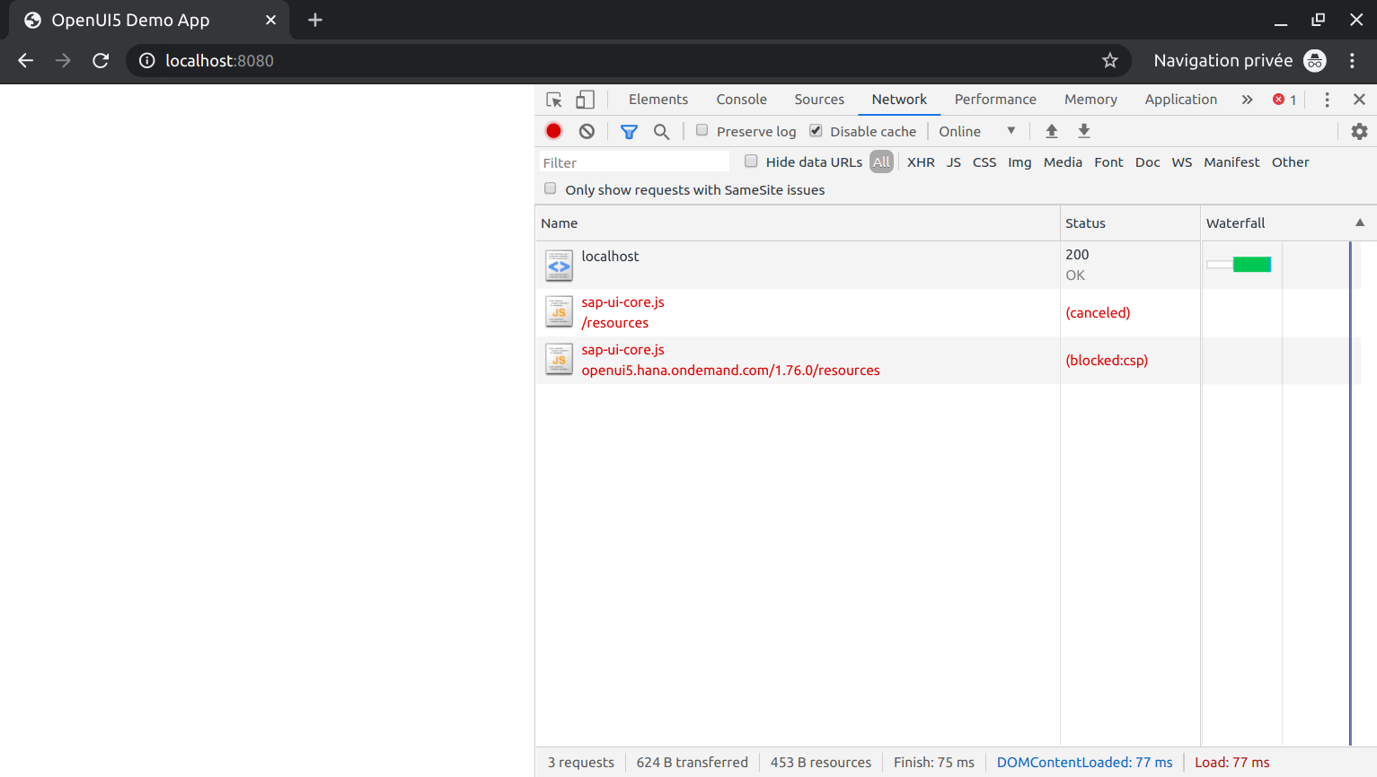
Task: Filter requests by Font
Action: pos(1108,162)
